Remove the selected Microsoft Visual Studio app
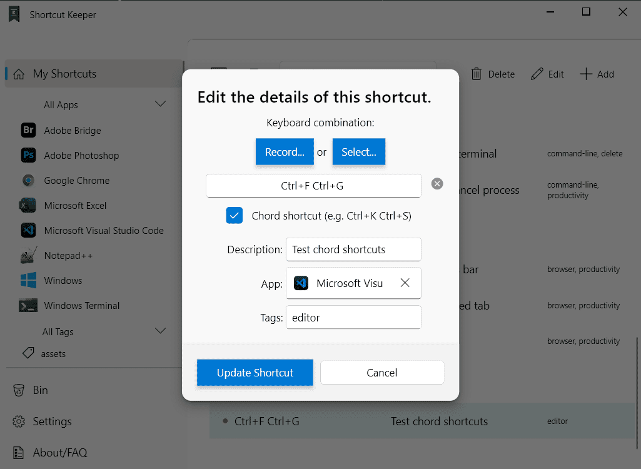 [x=405, y=283]
